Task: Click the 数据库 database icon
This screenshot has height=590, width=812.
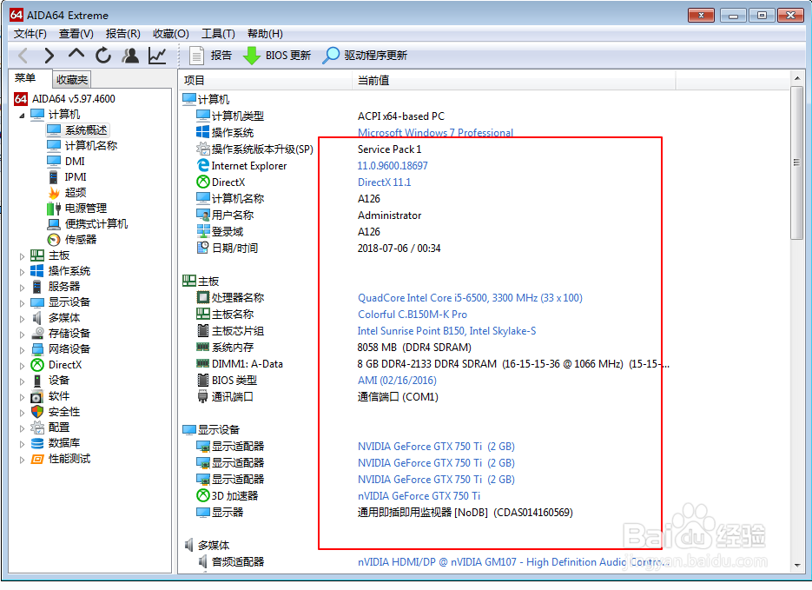Action: (x=37, y=443)
